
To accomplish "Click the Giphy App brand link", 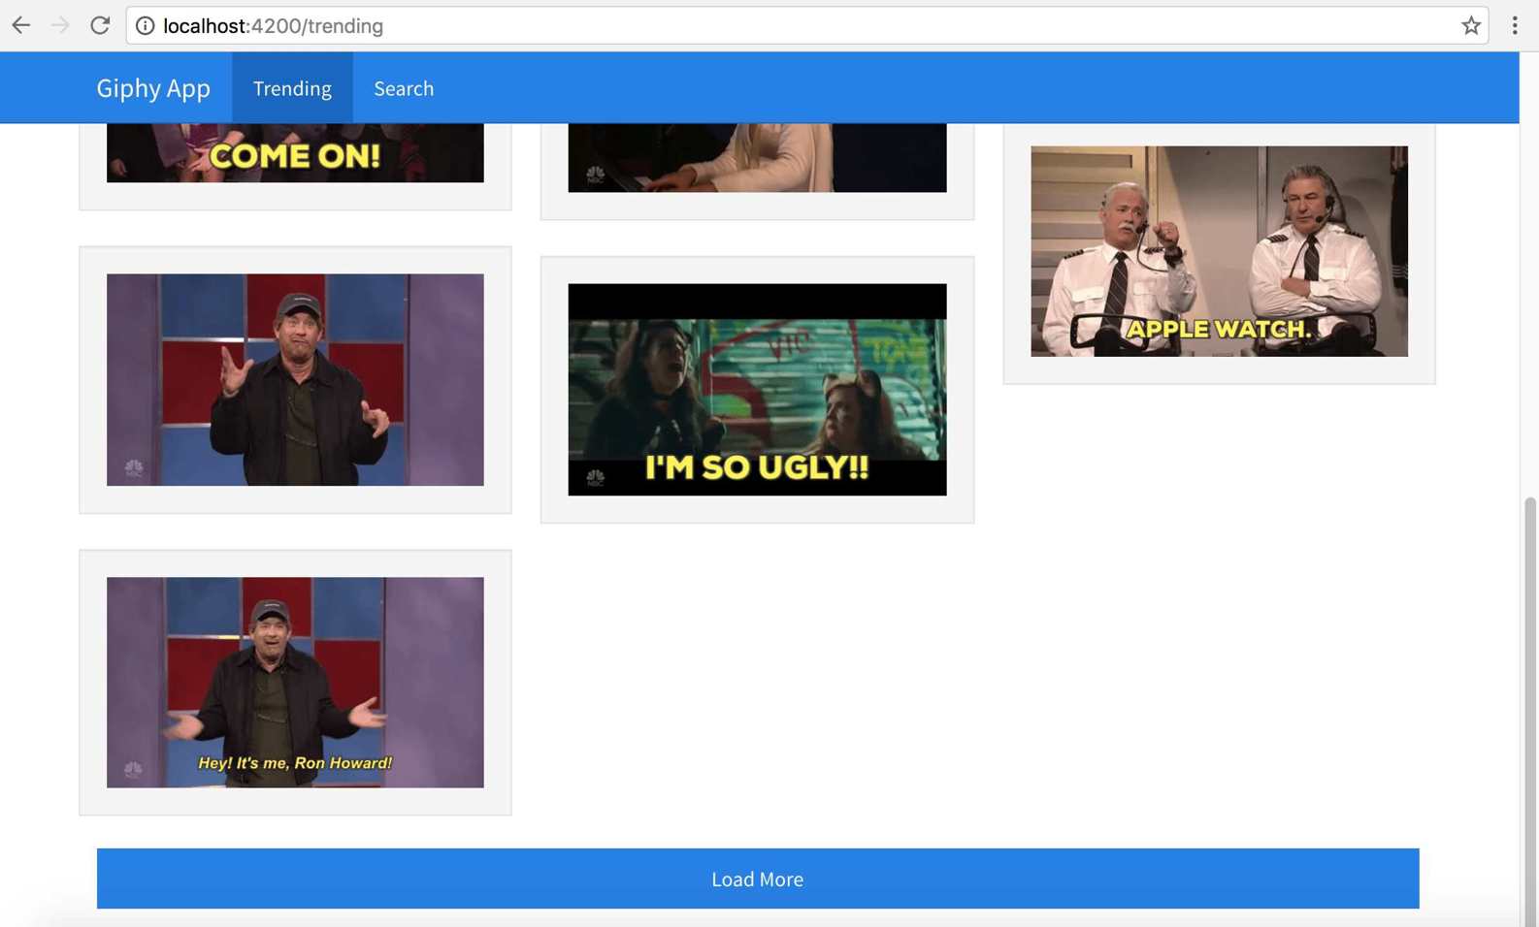I will point(153,88).
